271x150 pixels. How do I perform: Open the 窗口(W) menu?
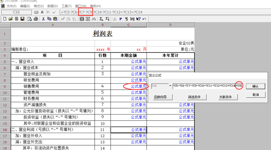[81, 6]
